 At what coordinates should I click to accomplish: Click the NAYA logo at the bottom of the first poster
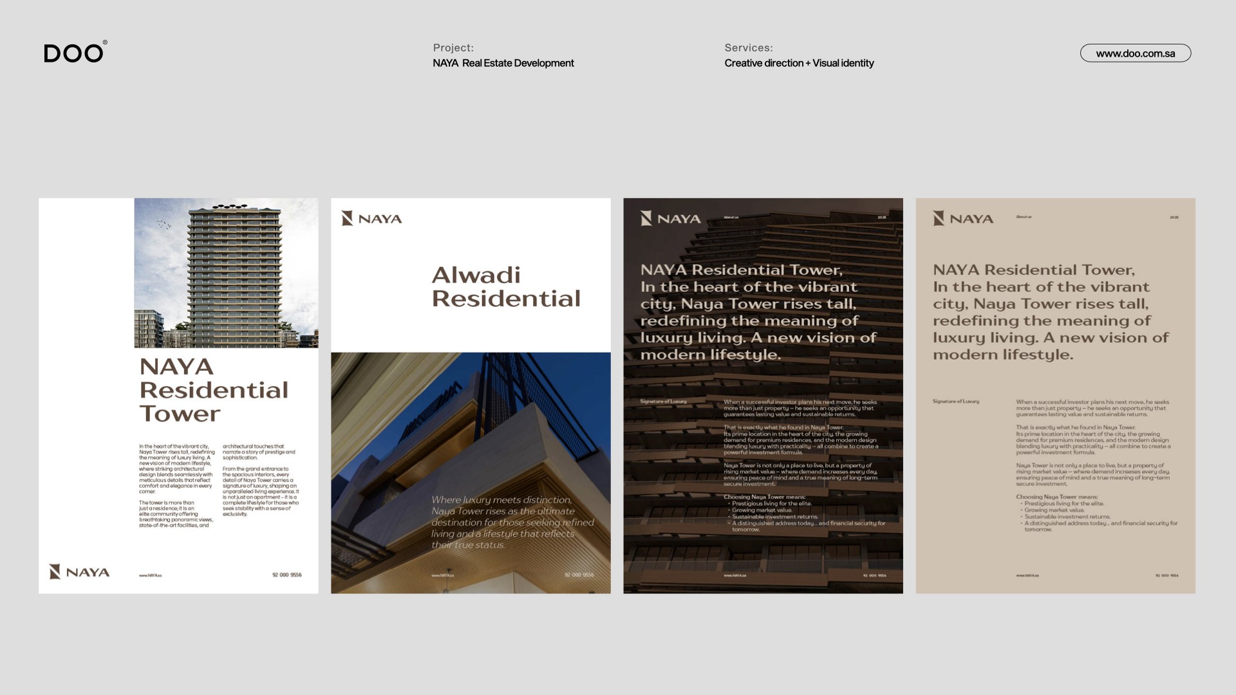[x=80, y=572]
